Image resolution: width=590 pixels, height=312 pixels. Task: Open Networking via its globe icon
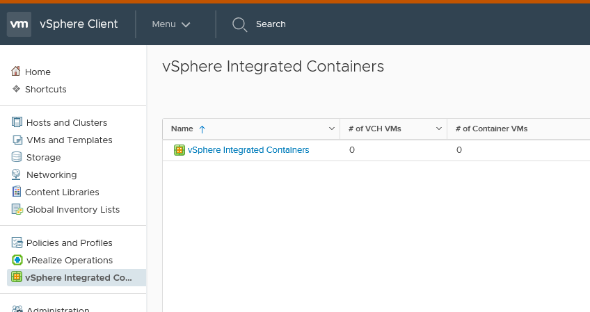[16, 174]
